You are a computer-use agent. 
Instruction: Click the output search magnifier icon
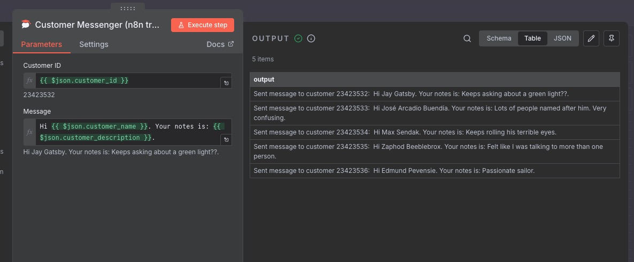(467, 38)
